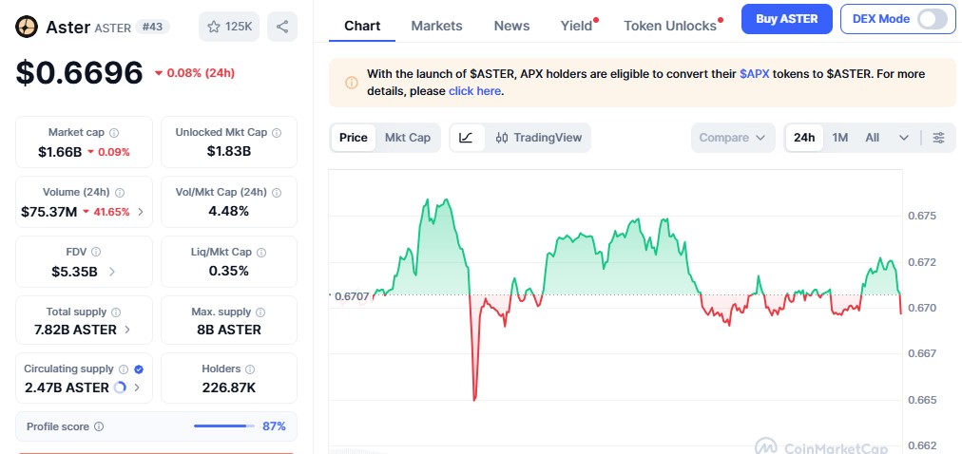Select All time range
The width and height of the screenshot is (962, 454).
tap(873, 137)
